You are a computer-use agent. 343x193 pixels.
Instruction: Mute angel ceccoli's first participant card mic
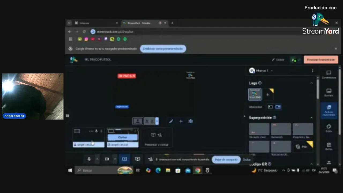(x=96, y=131)
